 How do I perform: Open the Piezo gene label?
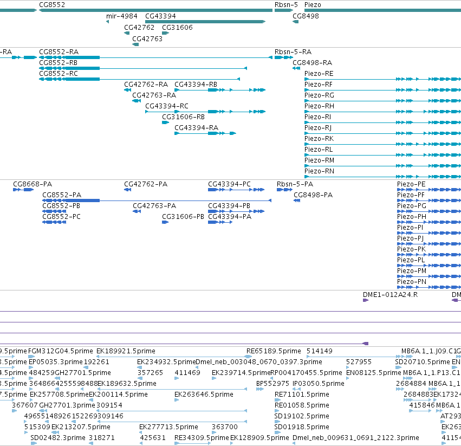[x=313, y=5]
